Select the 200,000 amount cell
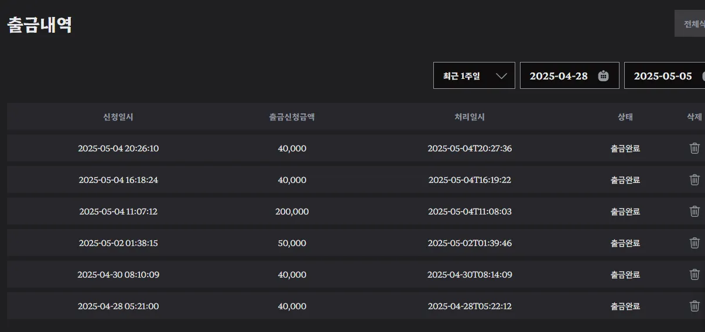The image size is (705, 332). click(292, 212)
